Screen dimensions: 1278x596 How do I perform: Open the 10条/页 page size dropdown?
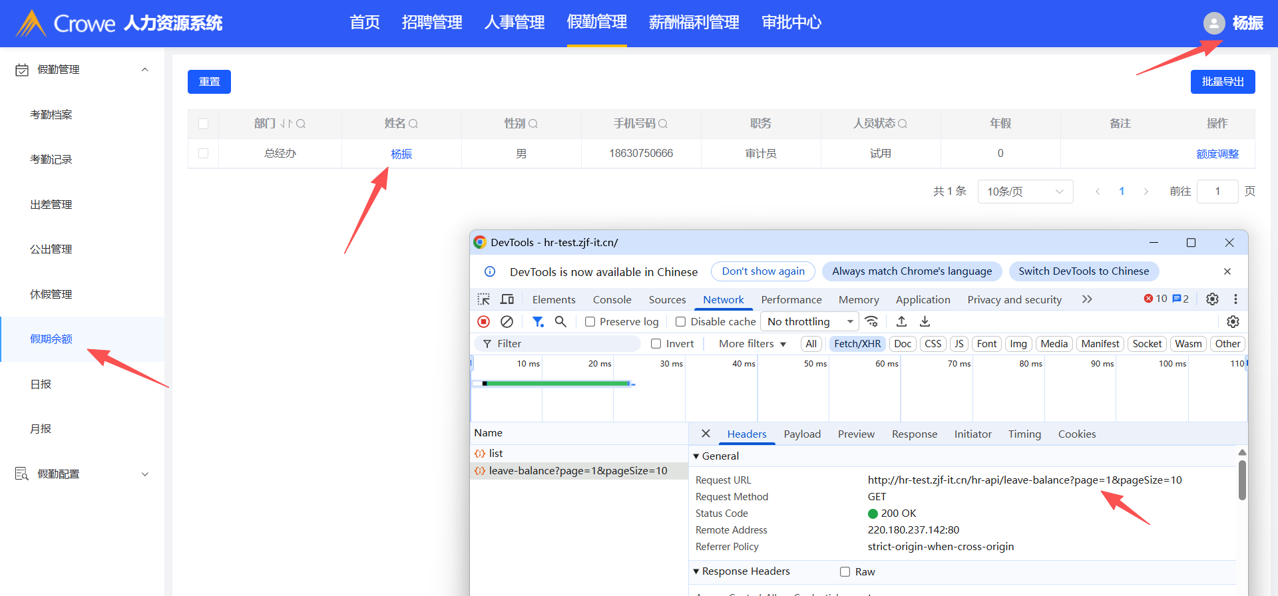1024,192
